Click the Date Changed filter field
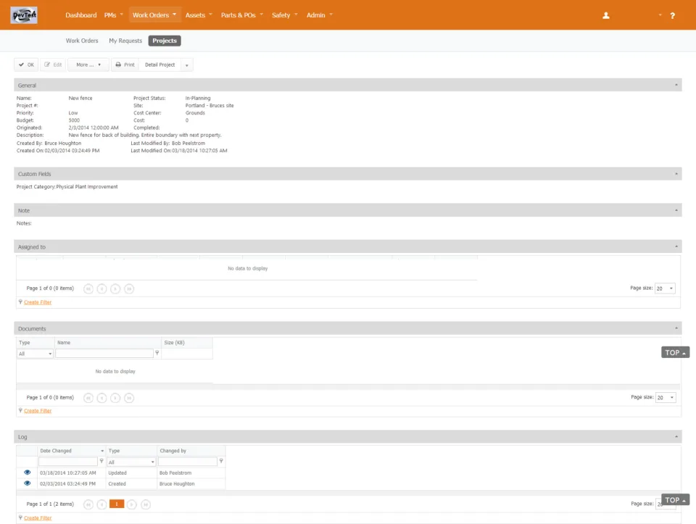696x524 pixels. pyautogui.click(x=68, y=462)
